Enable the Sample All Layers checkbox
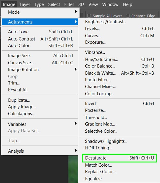The width and height of the screenshot is (160, 183). click(89, 16)
